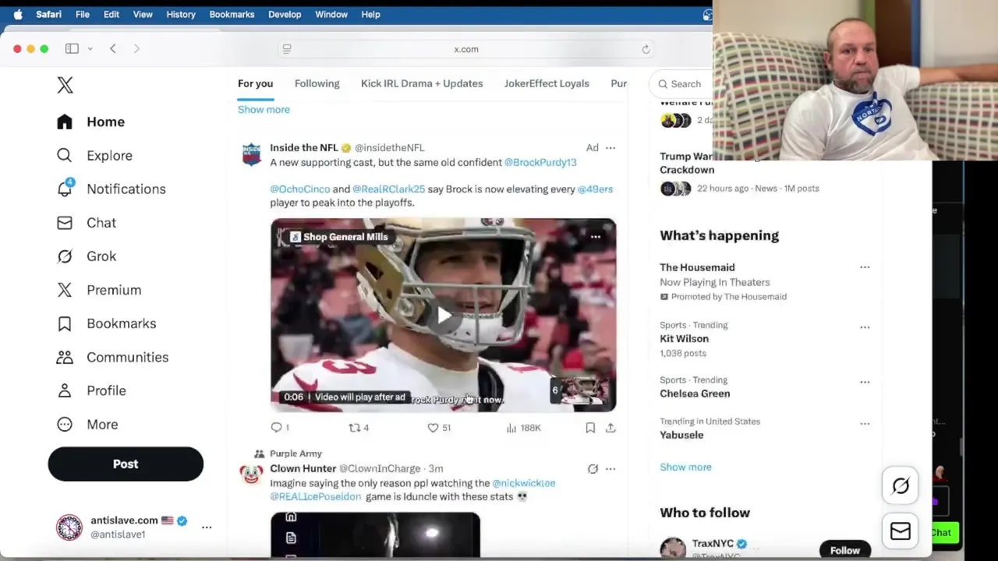This screenshot has height=561, width=998.
Task: Open Chat in left sidebar
Action: coord(87,222)
